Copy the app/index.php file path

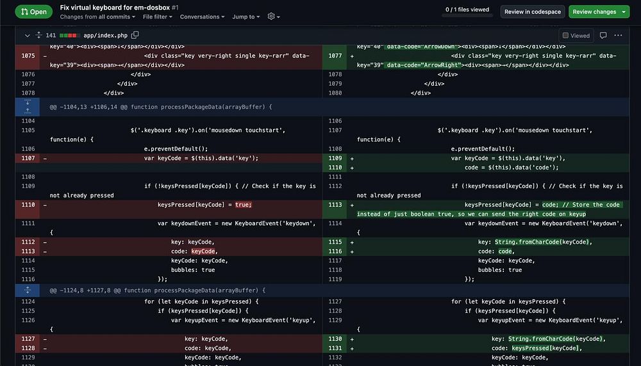[135, 35]
